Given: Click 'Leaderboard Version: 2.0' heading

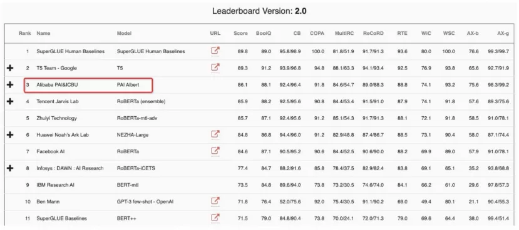Looking at the screenshot, I should (x=259, y=11).
